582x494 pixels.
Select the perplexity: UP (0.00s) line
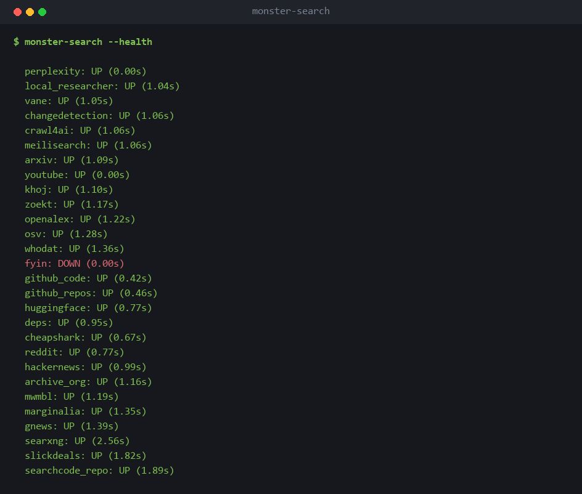86,71
